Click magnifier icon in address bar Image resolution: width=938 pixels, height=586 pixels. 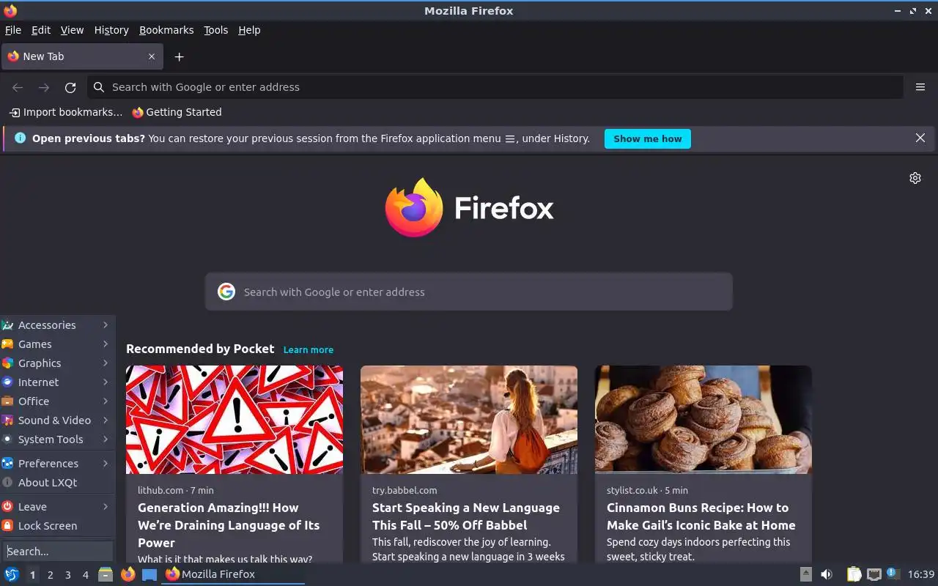point(99,87)
